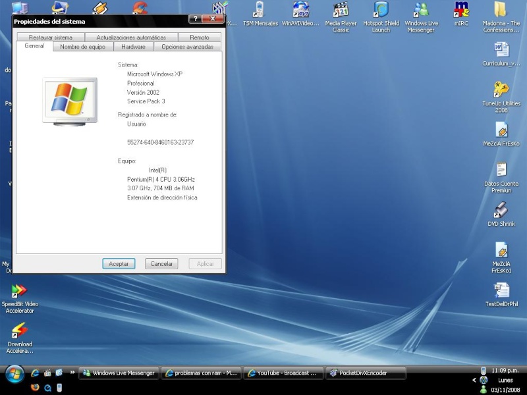Open the MeZclA FrEsKo file icon

[x=501, y=134]
